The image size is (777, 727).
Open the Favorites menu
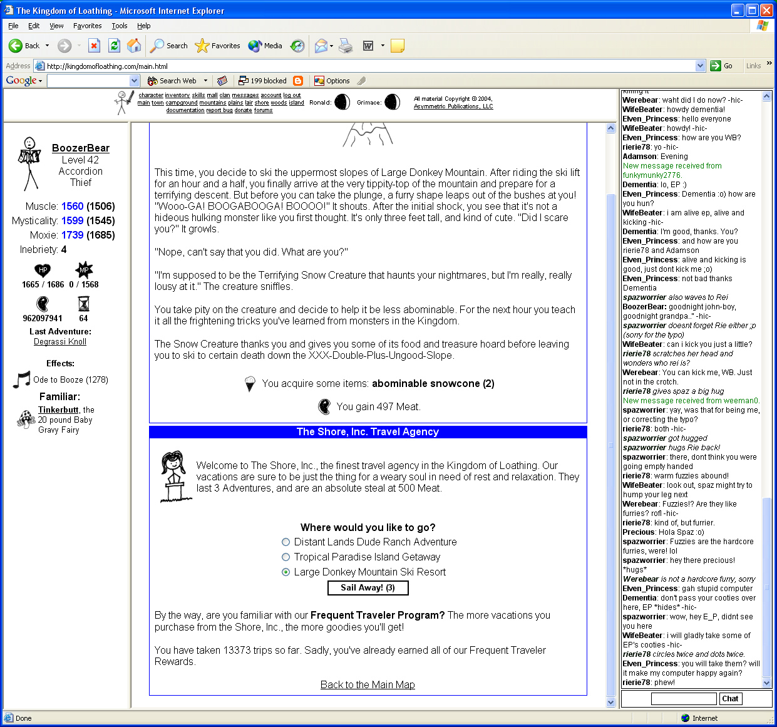point(87,26)
